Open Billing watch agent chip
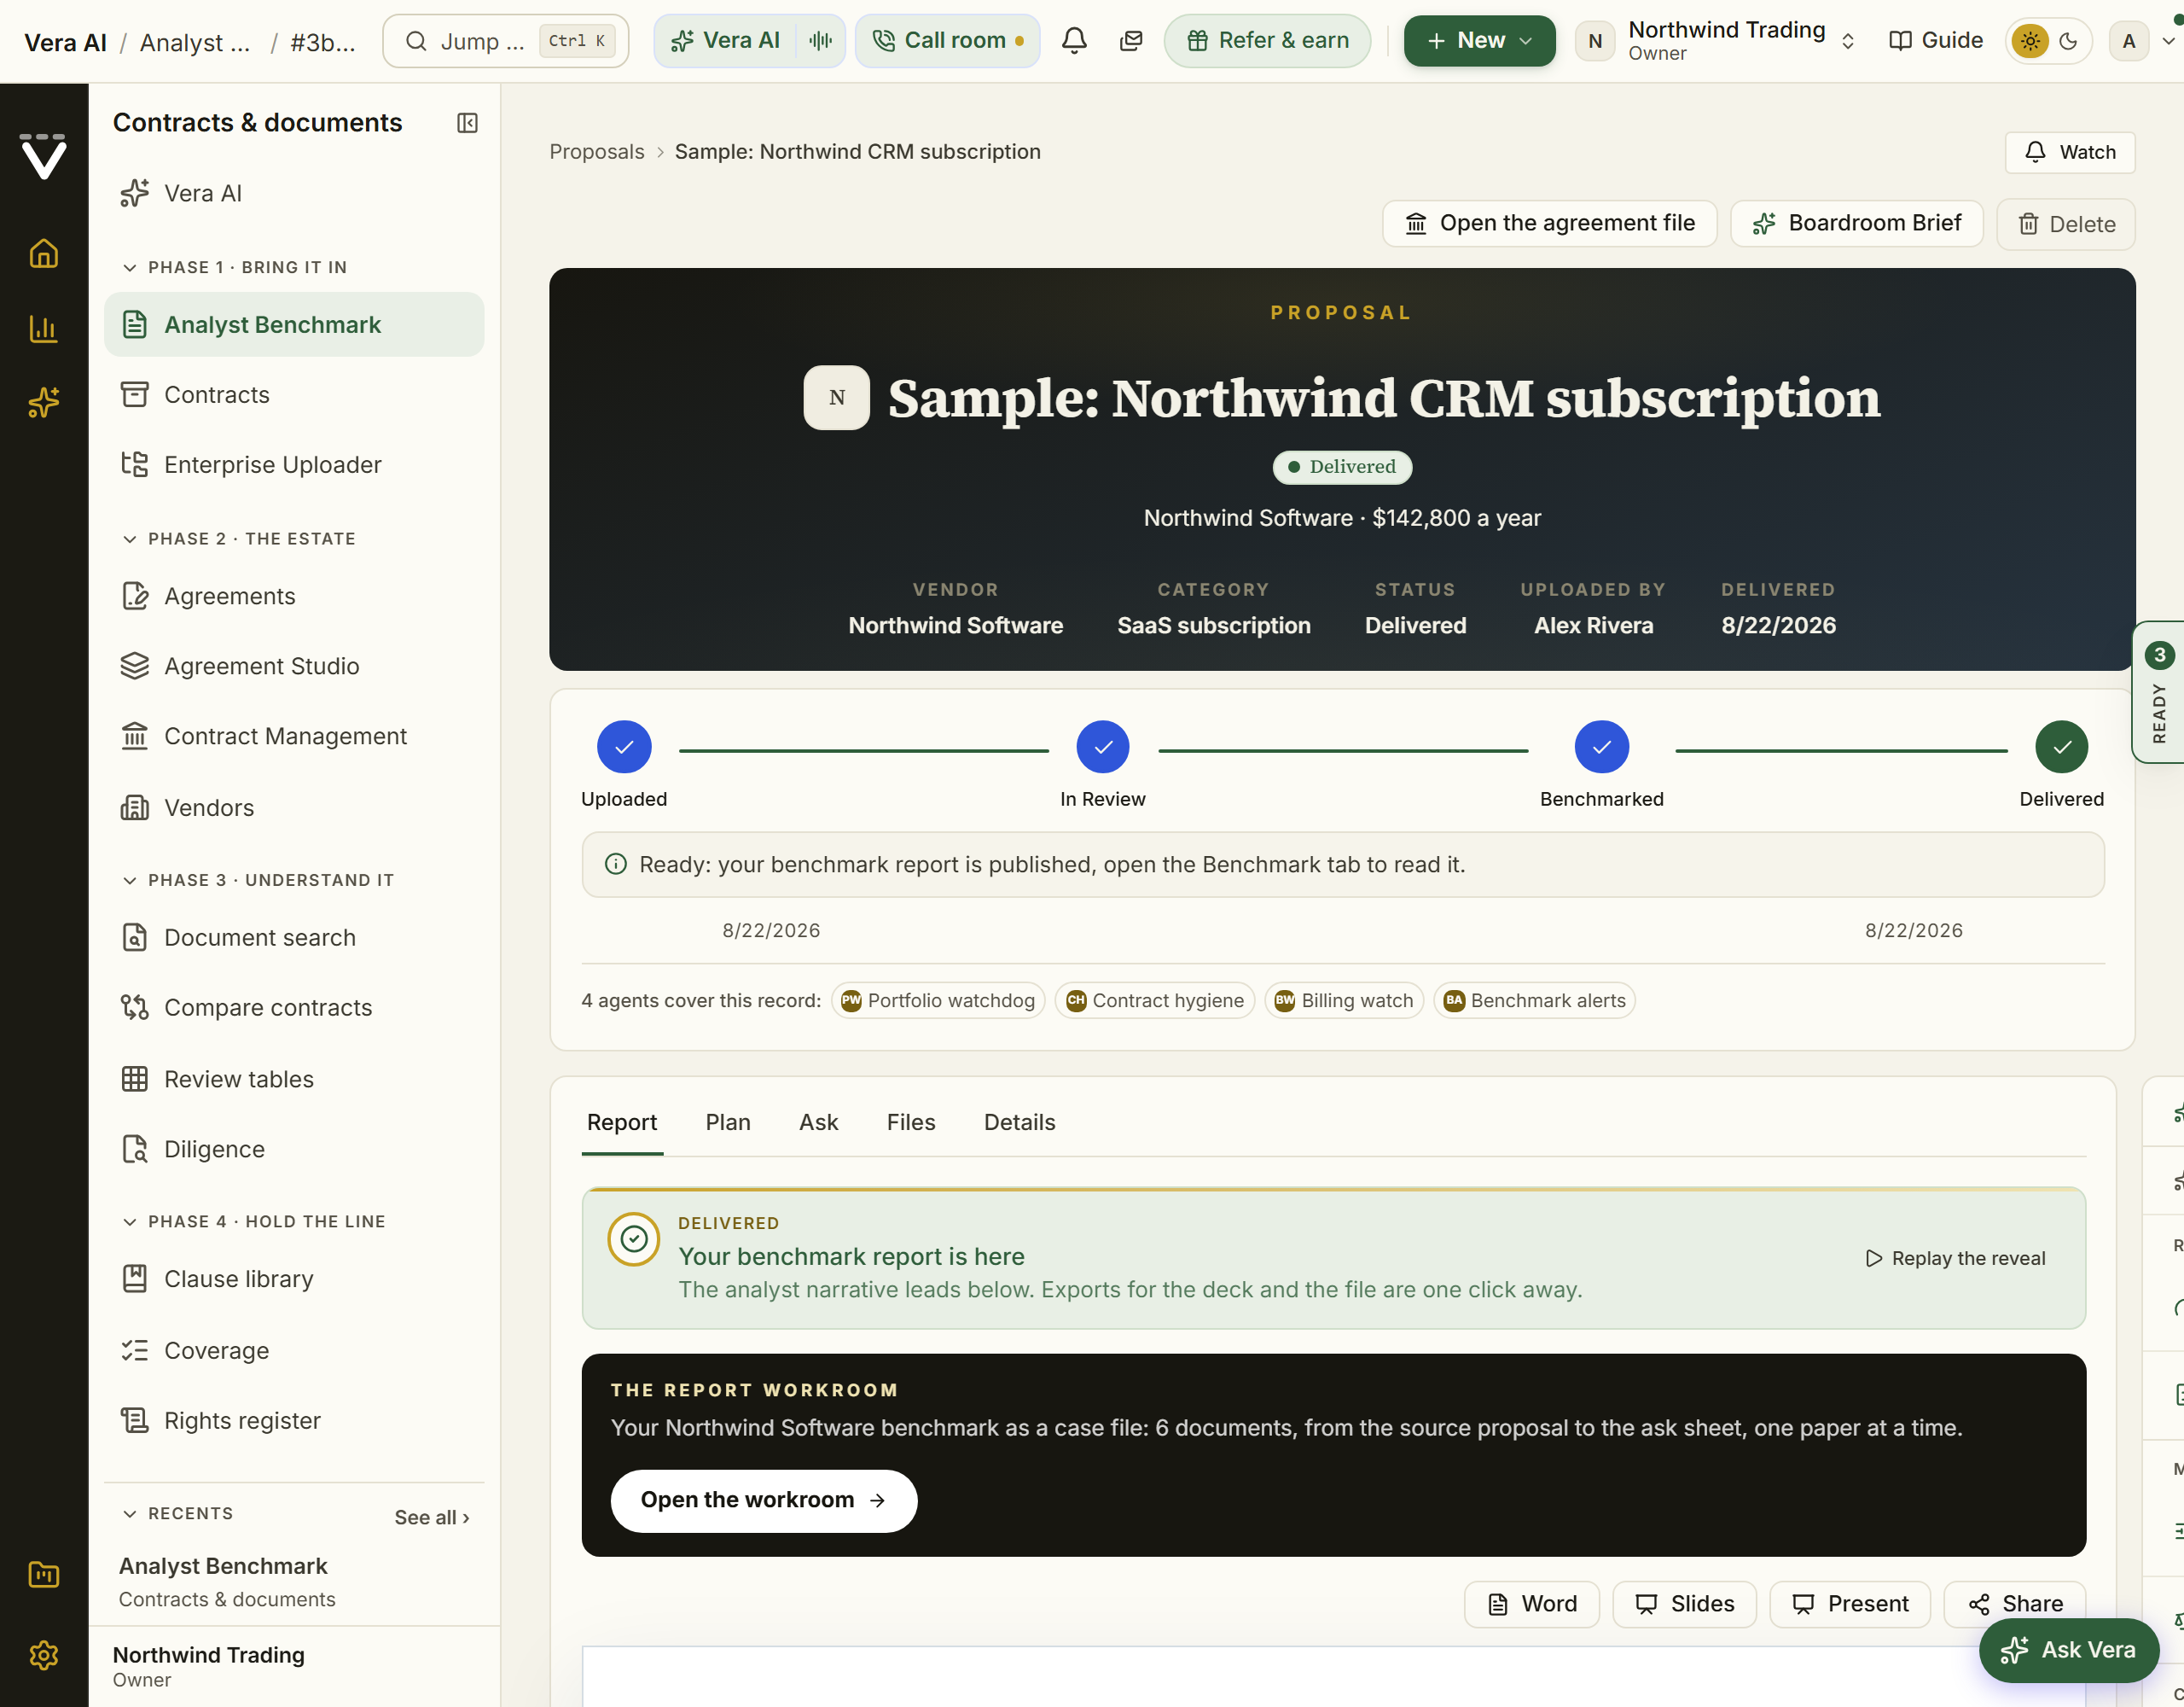The image size is (2184, 1707). pos(1344,1000)
